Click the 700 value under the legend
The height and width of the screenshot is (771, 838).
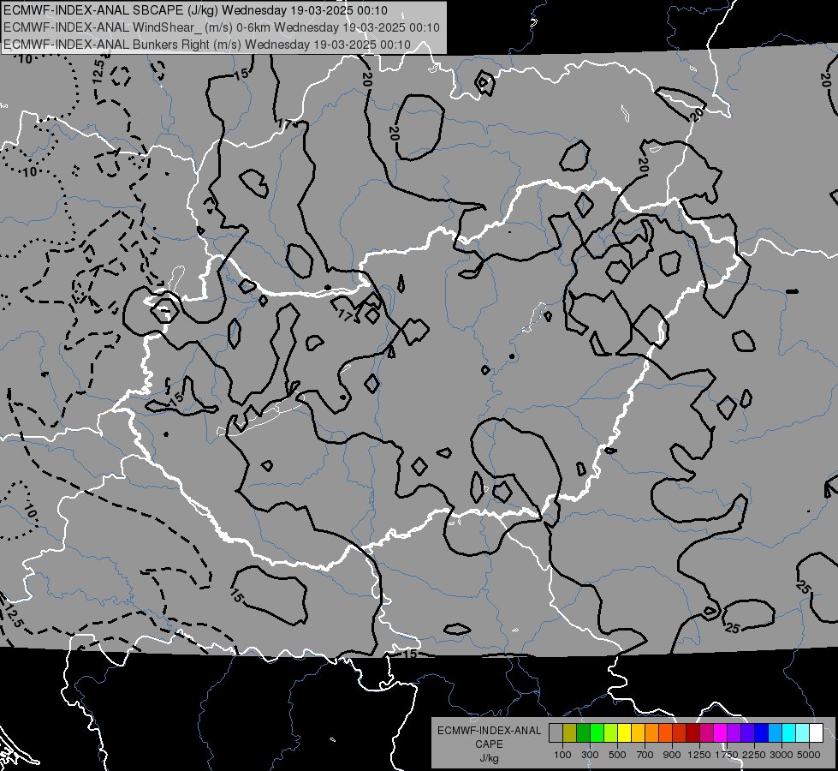point(645,755)
